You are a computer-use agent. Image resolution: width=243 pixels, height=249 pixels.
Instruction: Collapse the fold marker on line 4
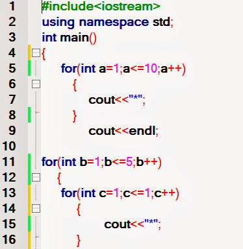tap(36, 53)
